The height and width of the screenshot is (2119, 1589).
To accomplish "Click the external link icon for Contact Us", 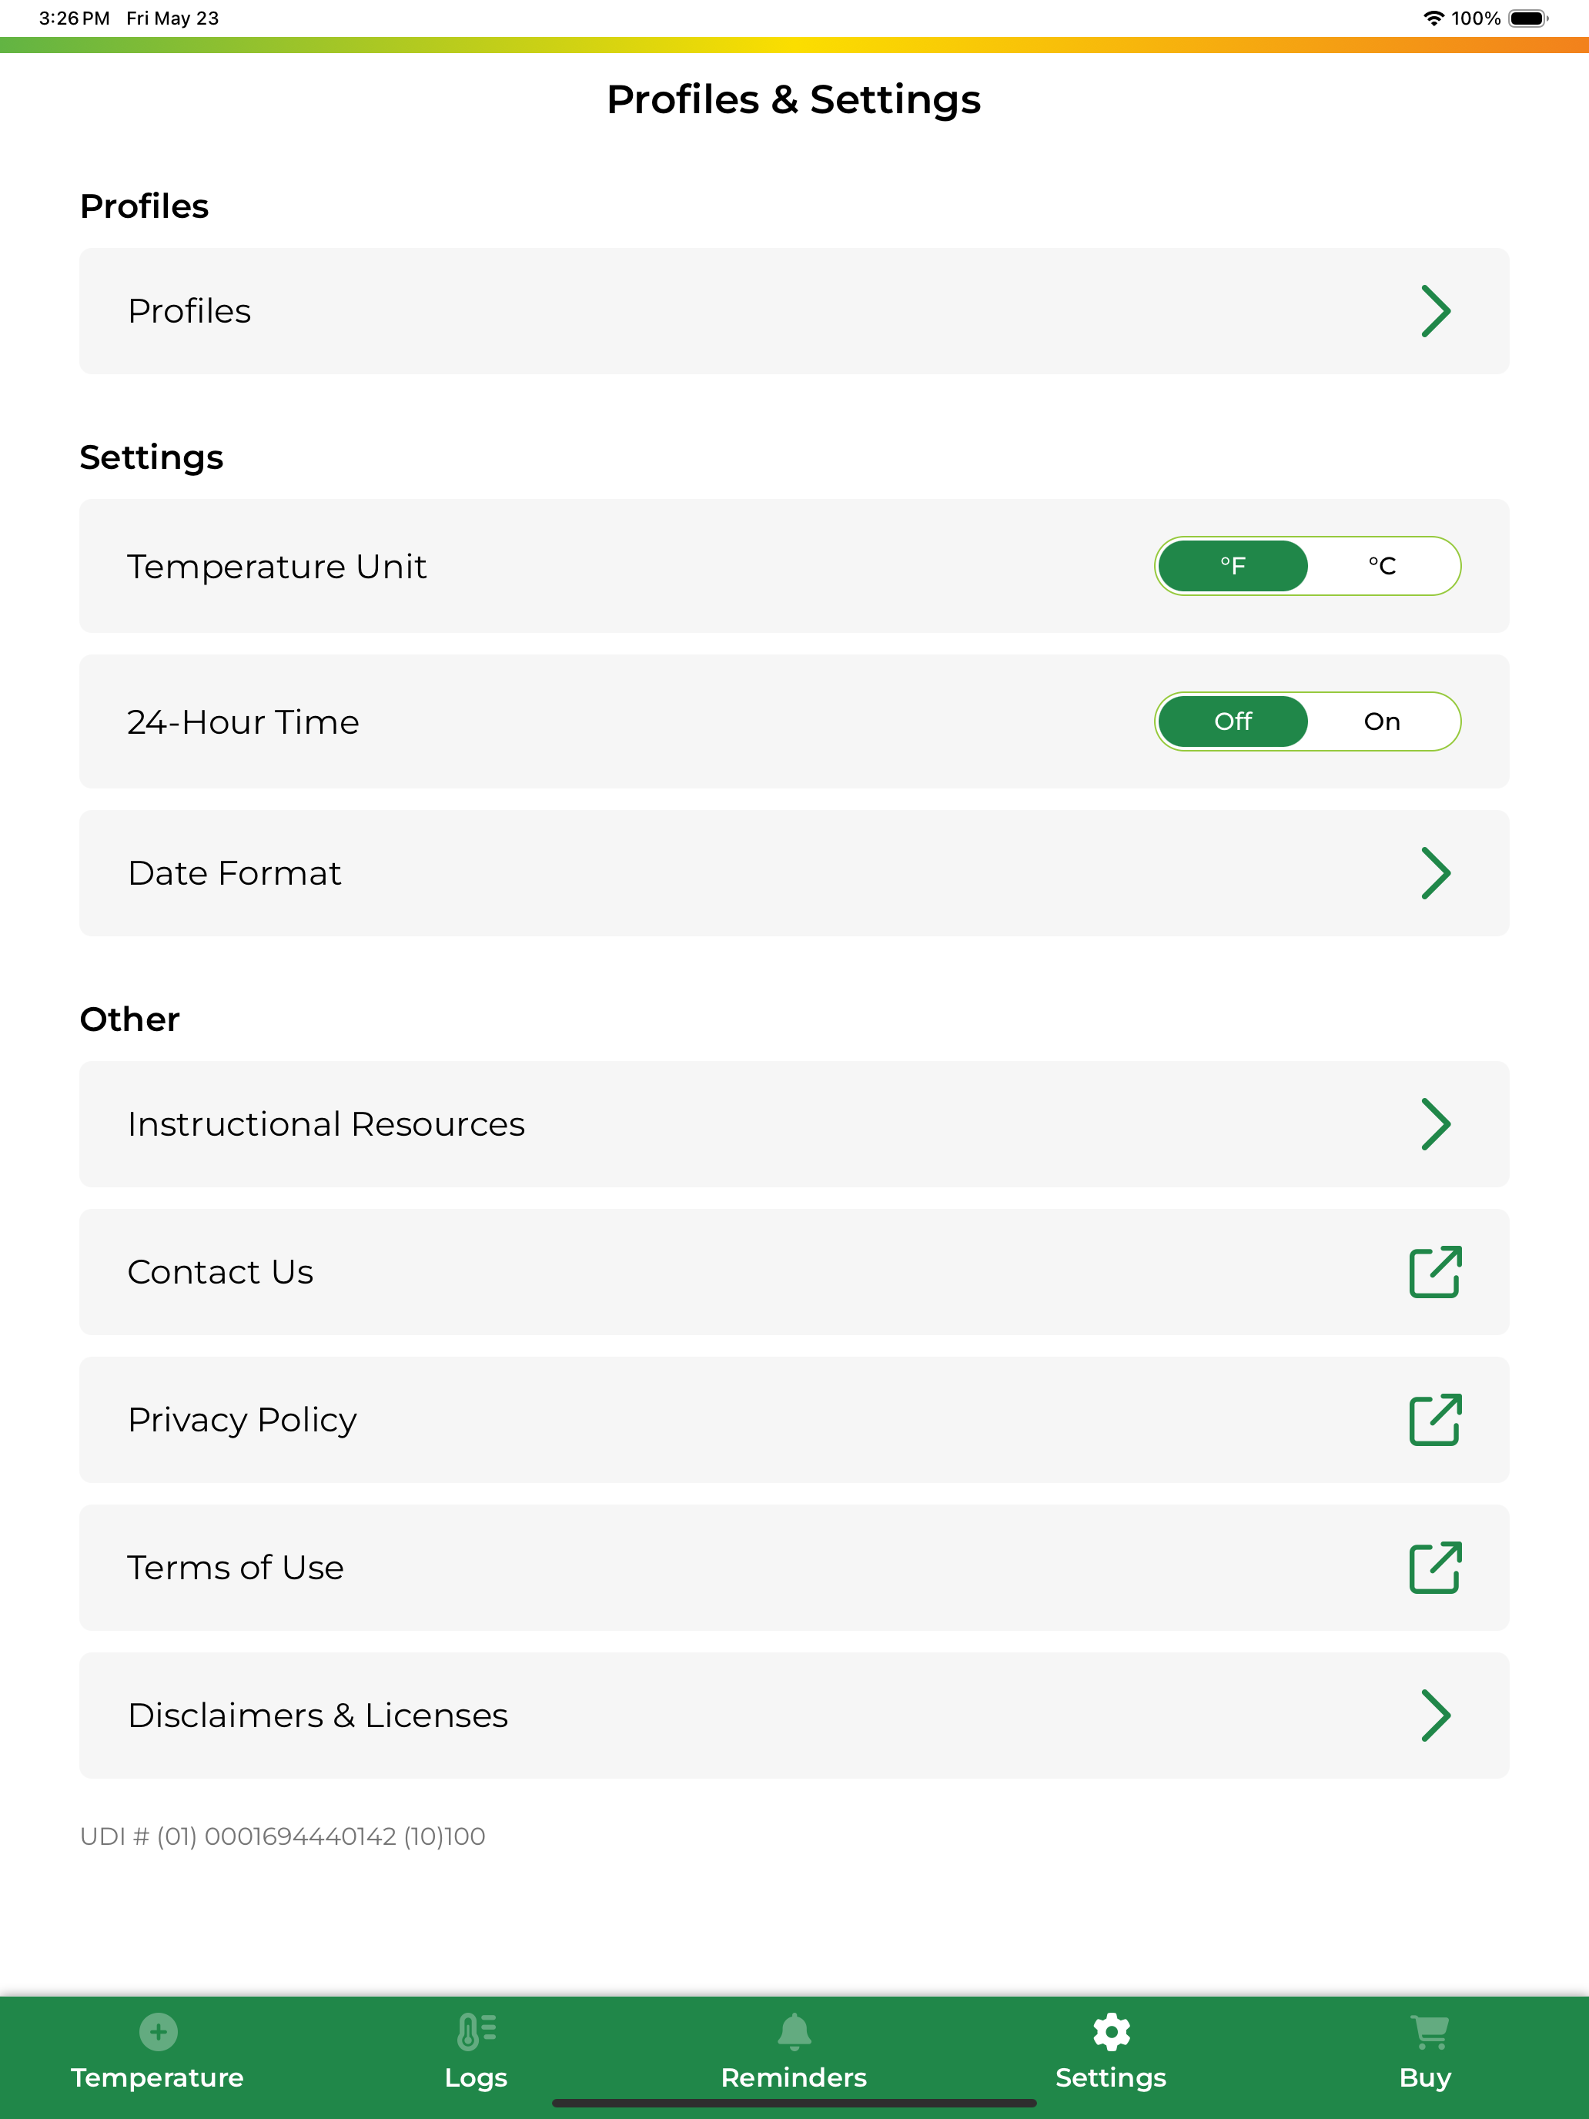I will pos(1435,1271).
